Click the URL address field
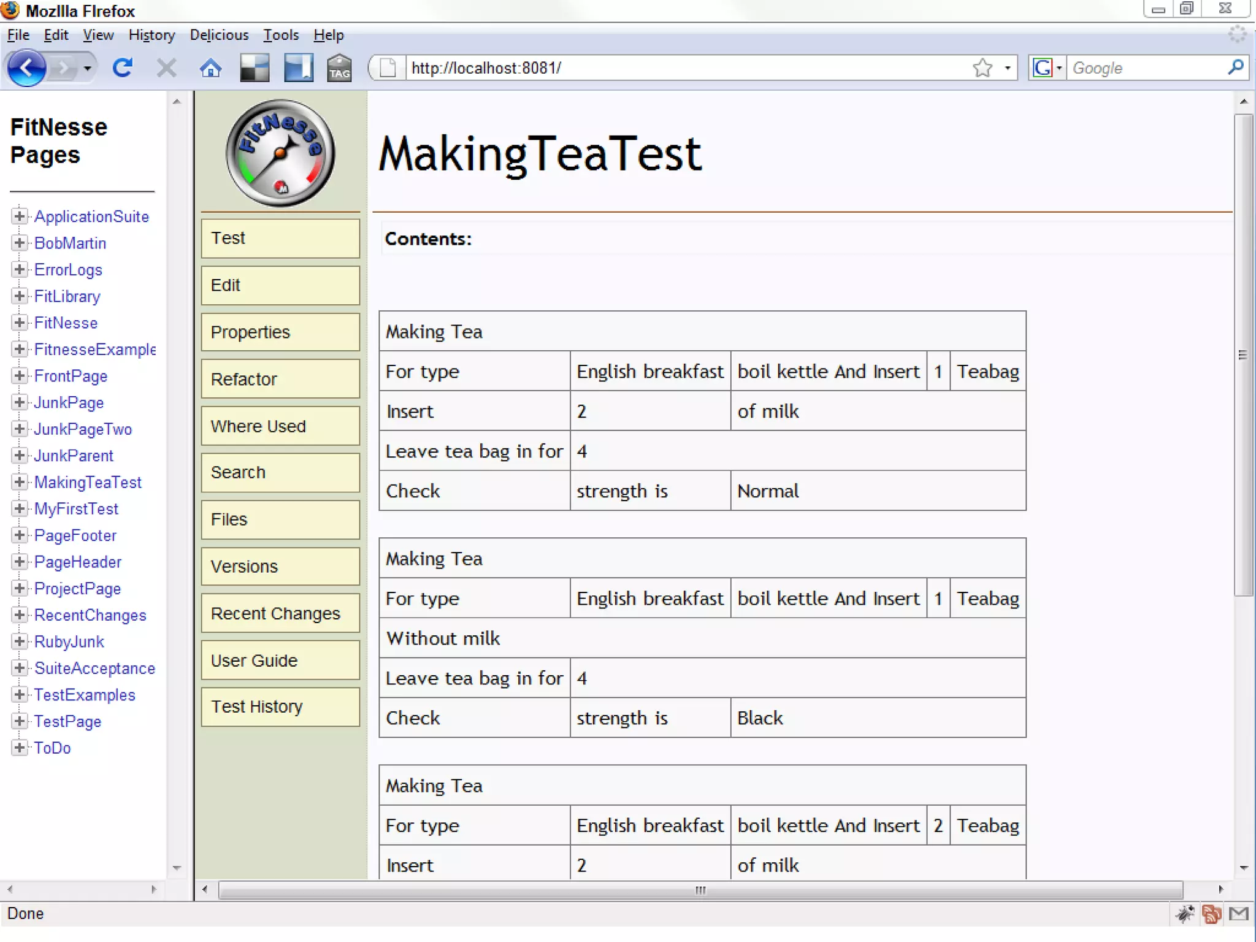Viewport: 1256px width, 942px height. [x=675, y=67]
